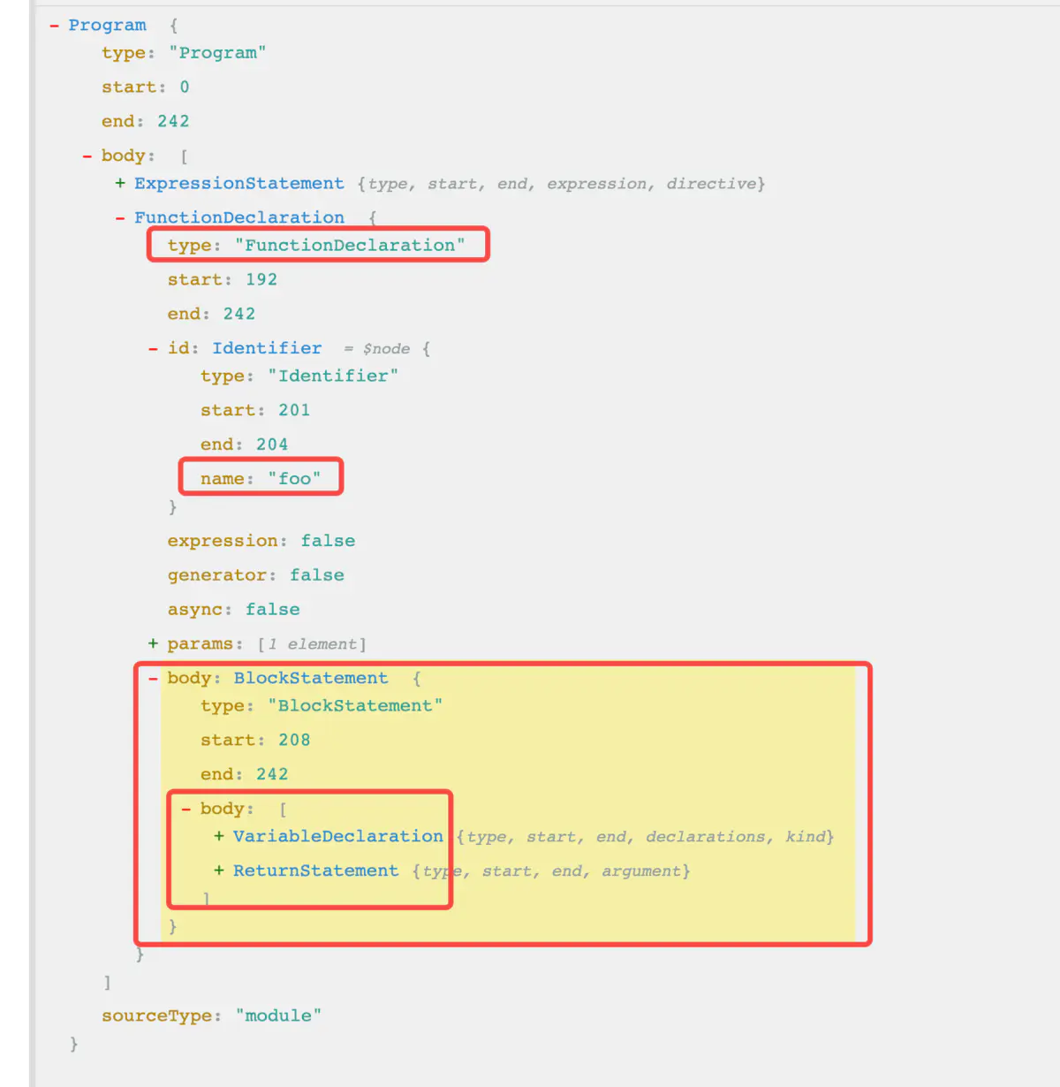Viewport: 1060px width, 1087px height.
Task: Expand the params array
Action: 153,644
